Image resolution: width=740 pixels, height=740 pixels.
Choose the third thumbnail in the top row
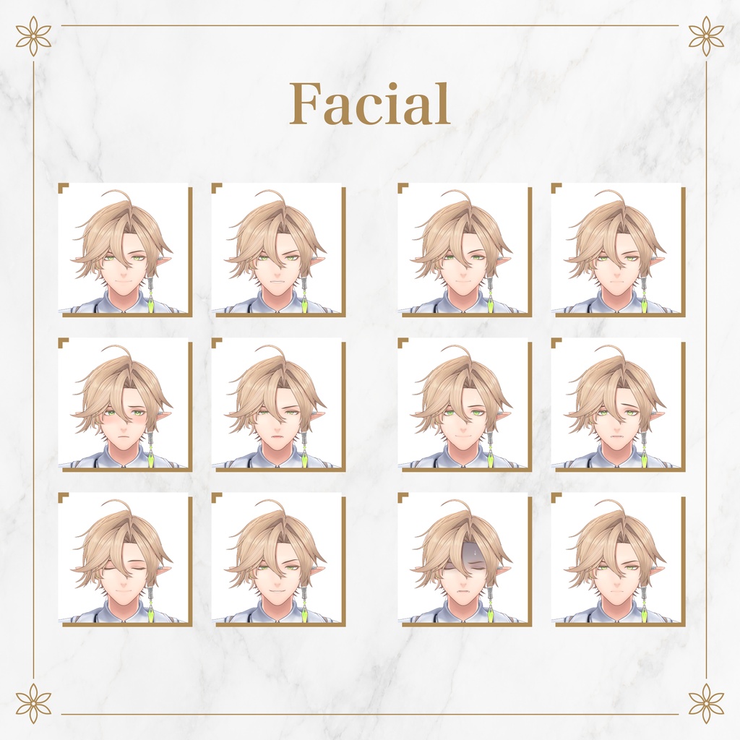[x=465, y=249]
